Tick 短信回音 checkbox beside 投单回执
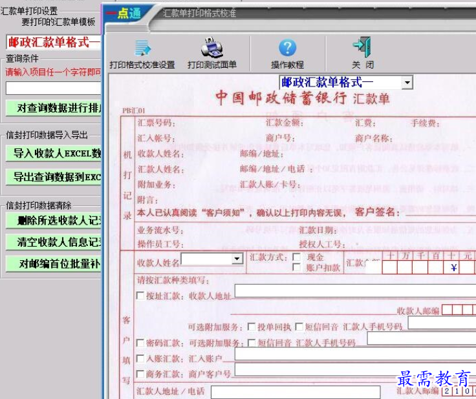Screen dimensions: 476x399 click(x=299, y=327)
